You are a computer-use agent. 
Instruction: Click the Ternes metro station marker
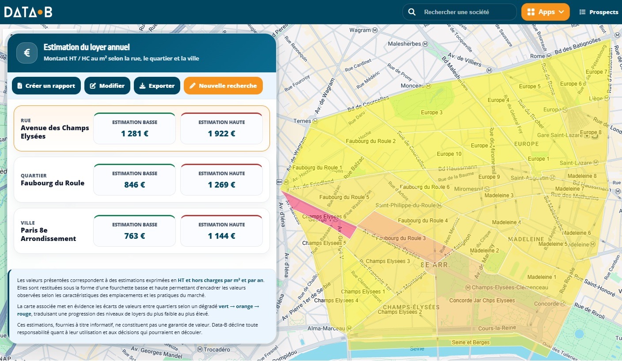(315, 121)
